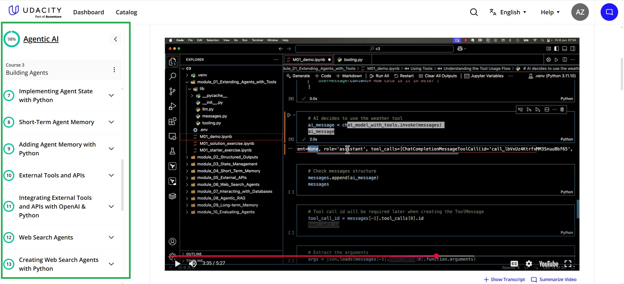Open the blue chat assistant button
Screen dimensions: 624x284
[x=609, y=12]
